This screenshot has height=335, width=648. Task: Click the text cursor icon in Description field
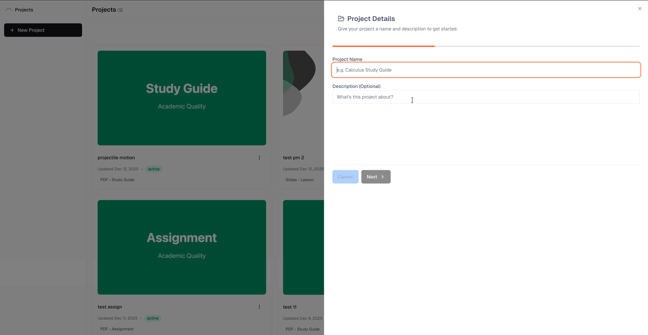pos(412,100)
